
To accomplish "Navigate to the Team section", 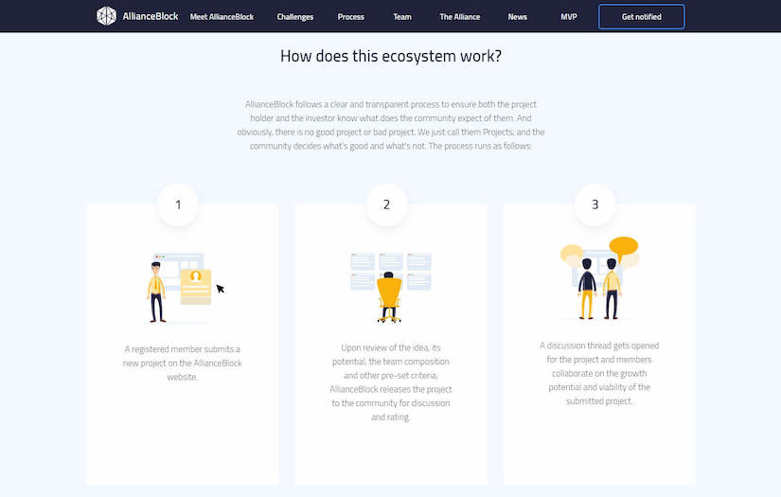I will click(x=402, y=17).
